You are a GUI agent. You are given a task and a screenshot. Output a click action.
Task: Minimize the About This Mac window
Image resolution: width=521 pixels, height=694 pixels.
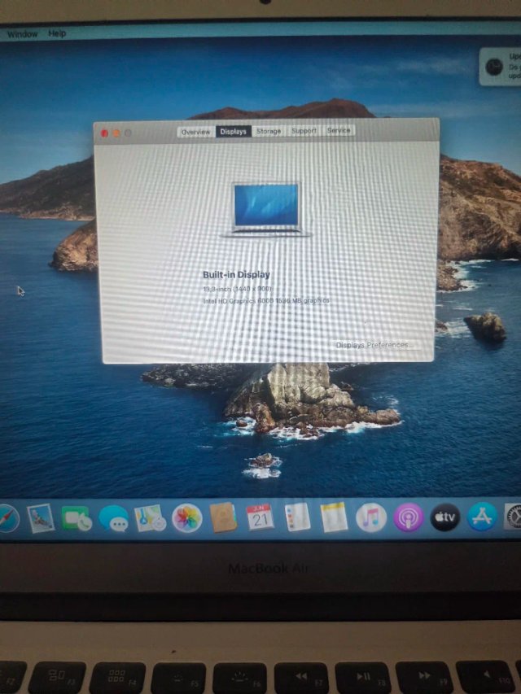point(116,133)
